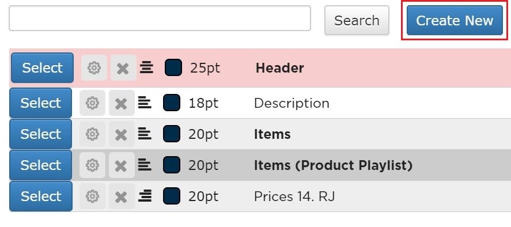Open gear settings for Prices 14. RJ
Viewport: 511px width, 227px height.
(92, 196)
